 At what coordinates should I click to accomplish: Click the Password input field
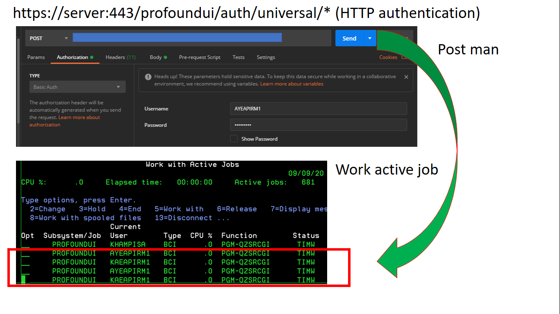tap(319, 125)
